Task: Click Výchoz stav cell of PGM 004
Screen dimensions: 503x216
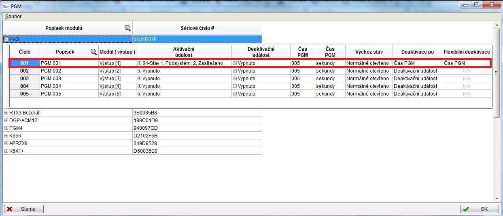Action: pyautogui.click(x=368, y=86)
